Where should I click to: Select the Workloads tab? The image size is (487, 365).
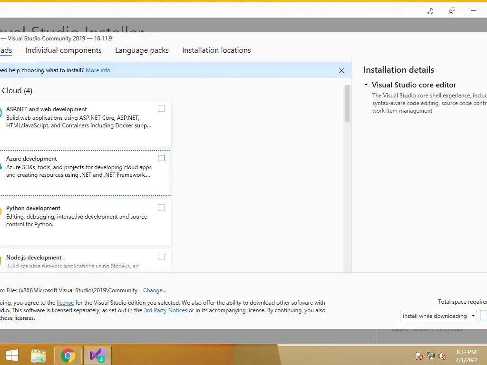click(x=6, y=50)
